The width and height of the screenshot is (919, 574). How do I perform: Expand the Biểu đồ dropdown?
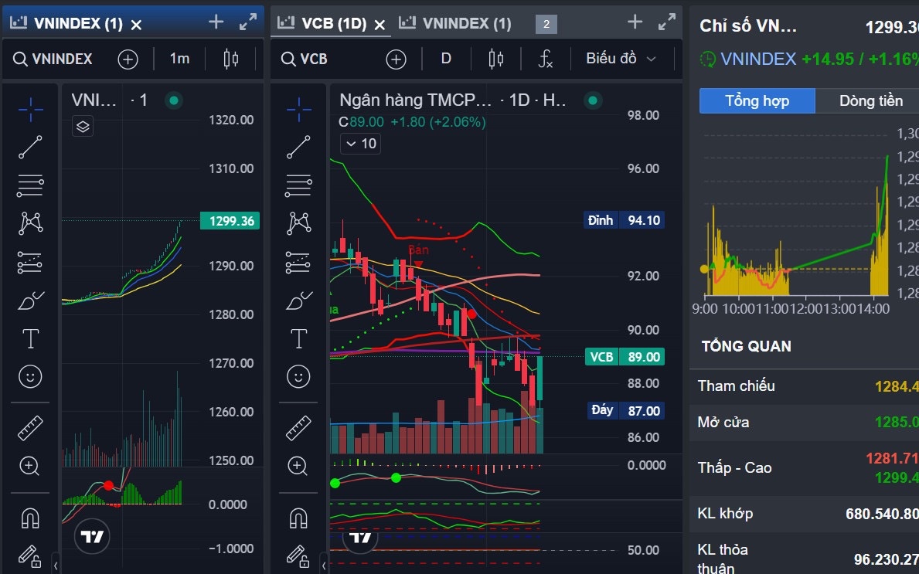coord(621,59)
